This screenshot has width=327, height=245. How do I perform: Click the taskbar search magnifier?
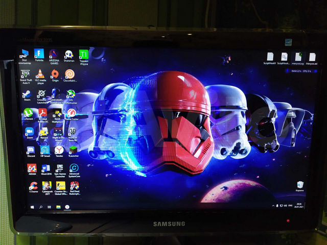(40, 207)
